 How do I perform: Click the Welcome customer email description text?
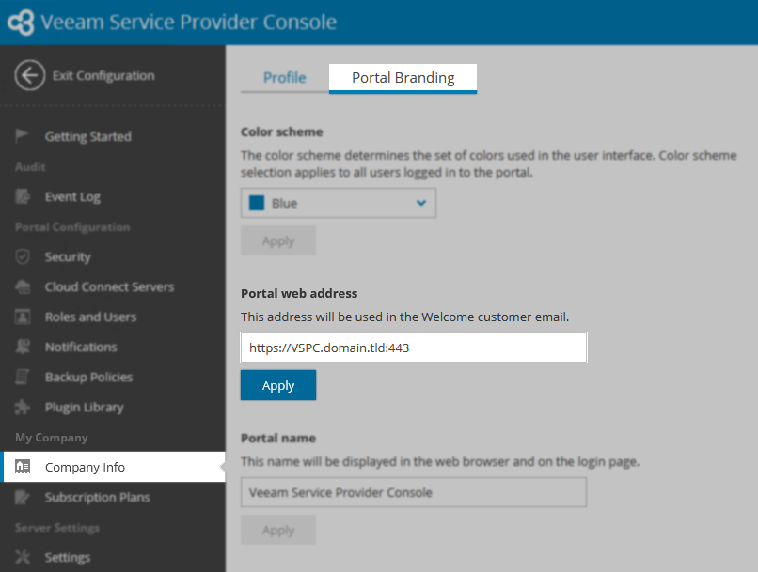pos(405,317)
